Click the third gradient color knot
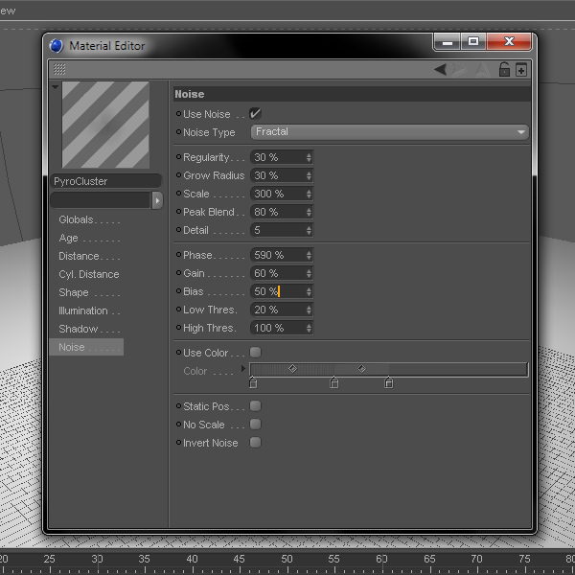The image size is (575, 575). (389, 382)
